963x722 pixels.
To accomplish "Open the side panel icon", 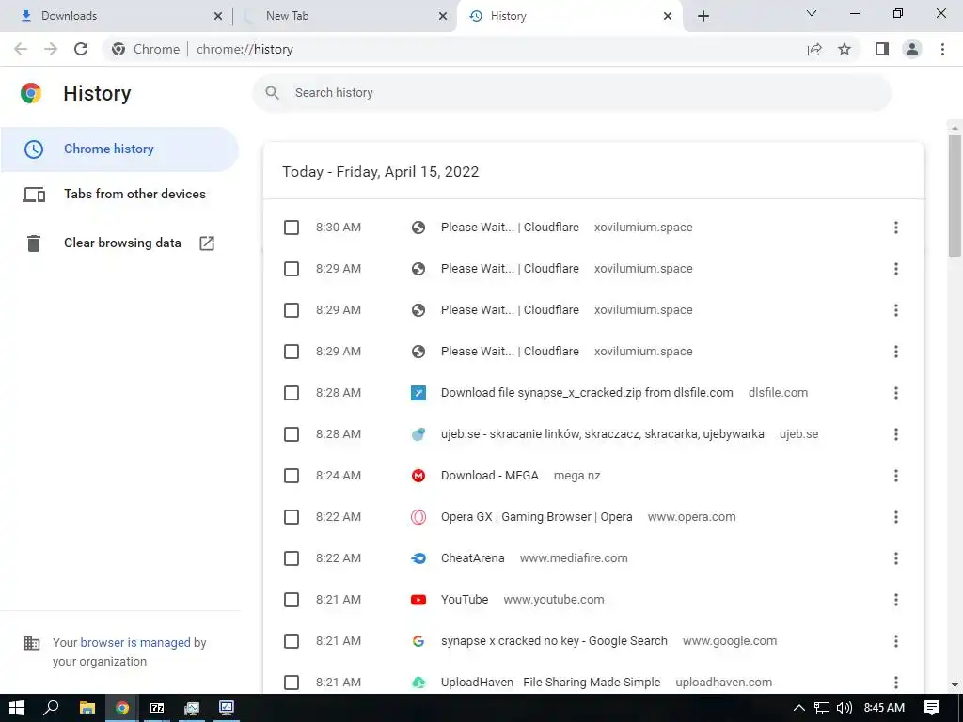I will [x=882, y=49].
